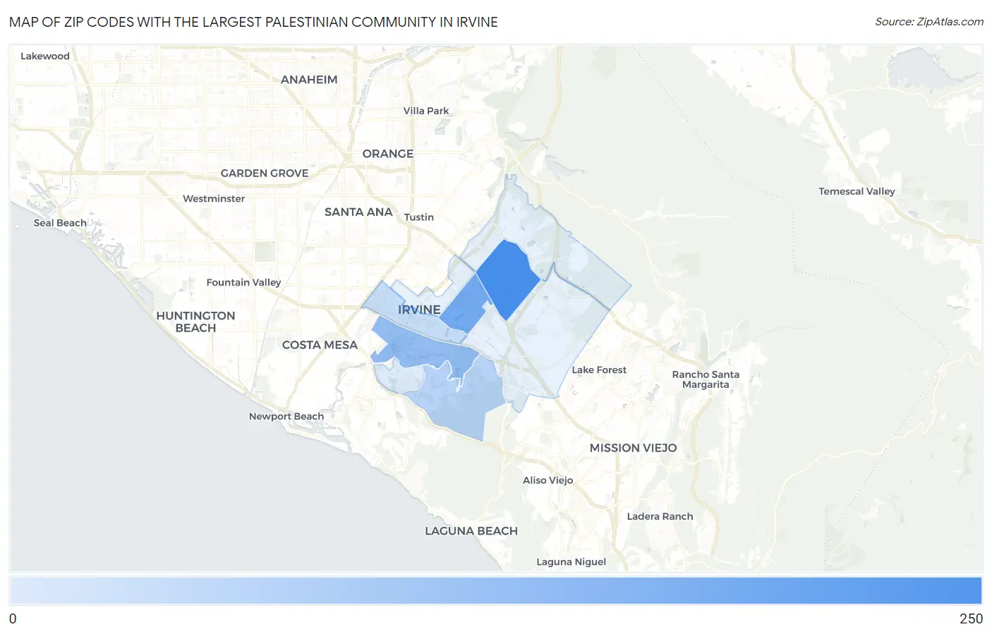Click the Rancho Santa Margarita label
This screenshot has height=634, width=992.
(706, 379)
